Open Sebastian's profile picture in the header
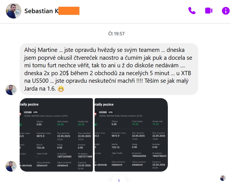 click(13, 11)
